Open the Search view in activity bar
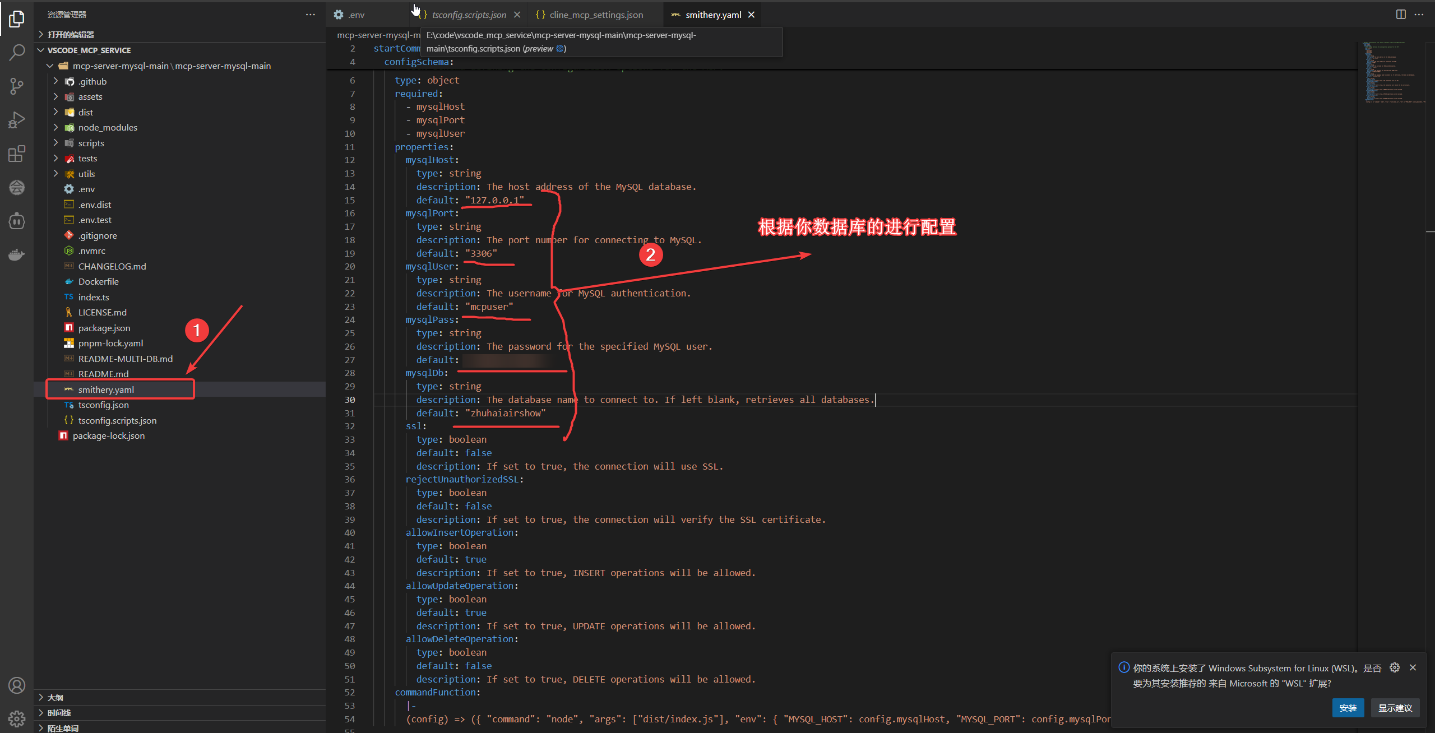 pos(17,53)
